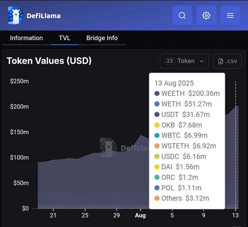This screenshot has height=227, width=248.
Task: Click the 'Others $3.12m' entry
Action: point(182,198)
